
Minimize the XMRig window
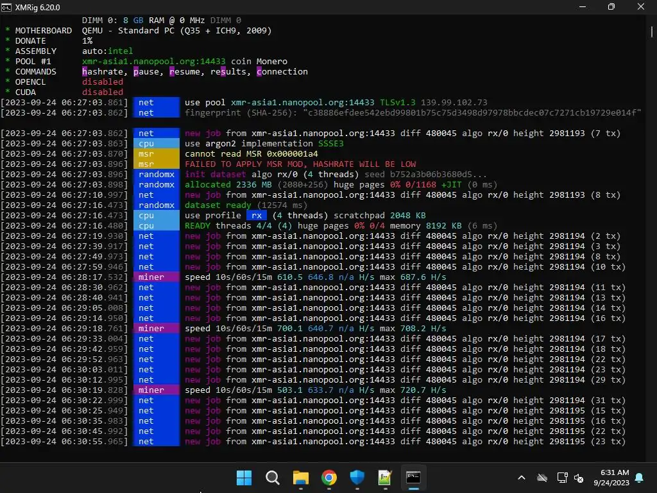pos(583,6)
